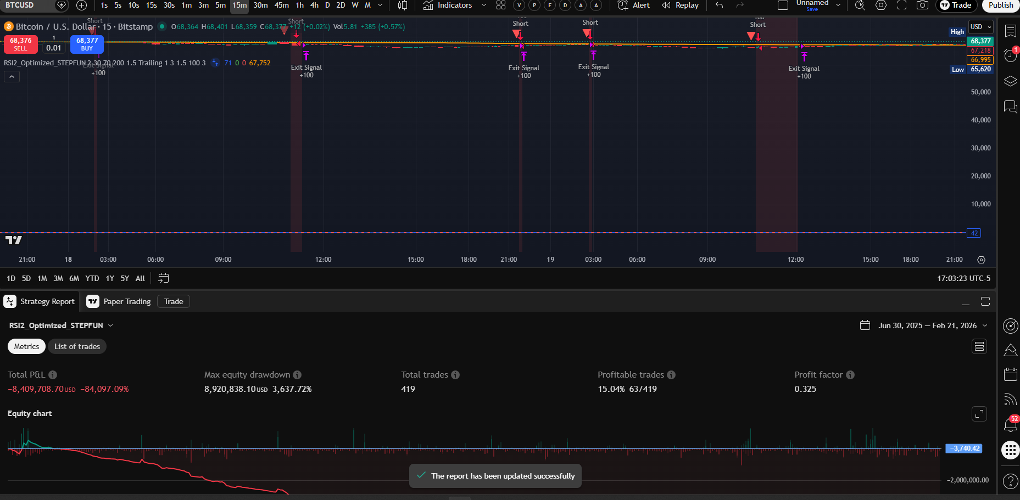Viewport: 1020px width, 500px height.
Task: Undo the last chart action
Action: [718, 6]
